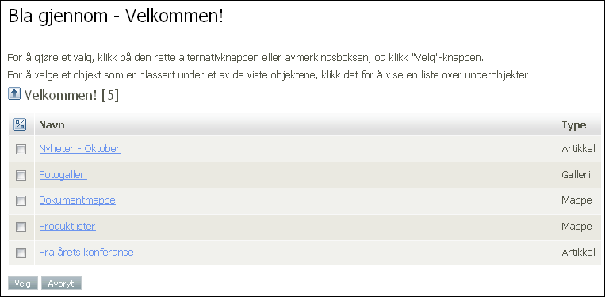Select the Dokumentmappe checkbox
Viewport: 605px width, 297px height.
[x=21, y=200]
